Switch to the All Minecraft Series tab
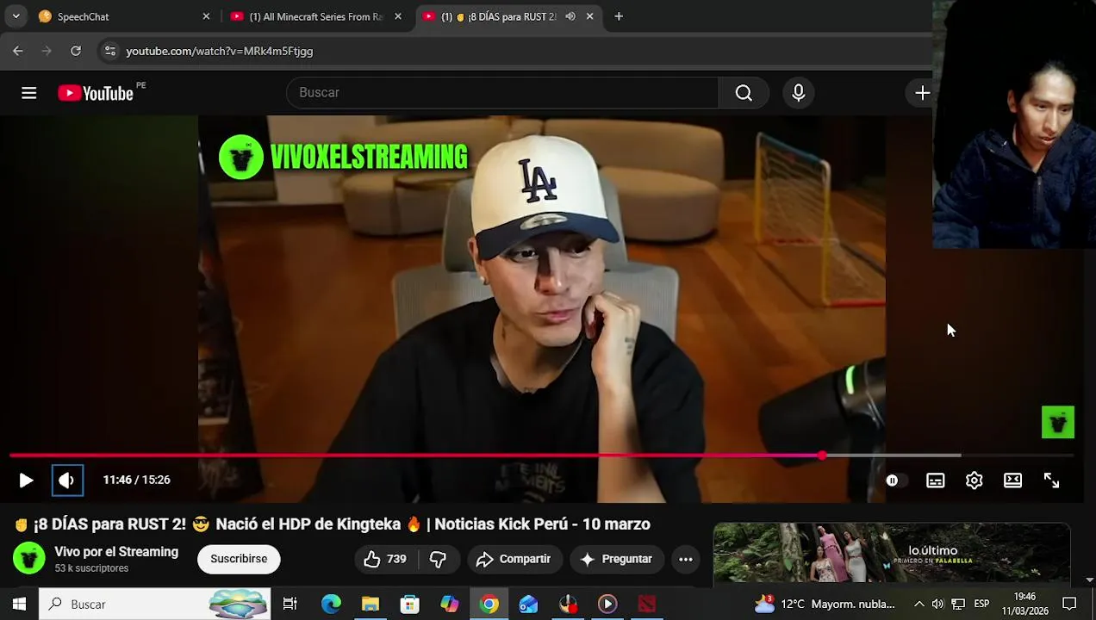The width and height of the screenshot is (1096, 620). point(315,16)
